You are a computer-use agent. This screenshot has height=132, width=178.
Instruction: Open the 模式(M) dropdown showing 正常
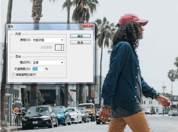click(x=48, y=62)
